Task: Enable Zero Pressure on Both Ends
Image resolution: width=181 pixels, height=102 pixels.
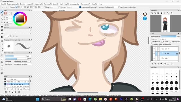Action: point(119,7)
